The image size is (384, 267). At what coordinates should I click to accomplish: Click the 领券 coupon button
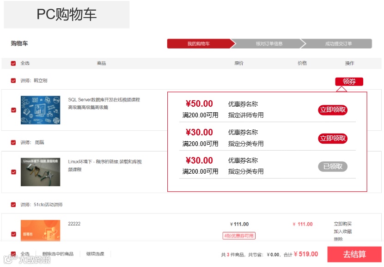click(x=349, y=81)
